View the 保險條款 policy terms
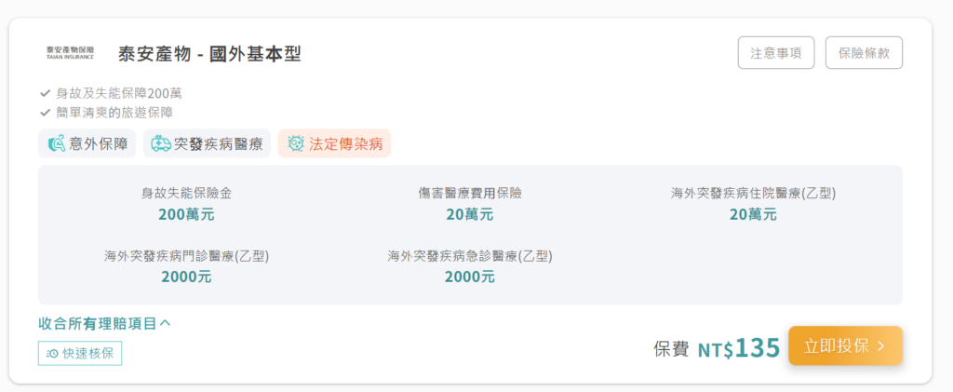 [x=864, y=53]
